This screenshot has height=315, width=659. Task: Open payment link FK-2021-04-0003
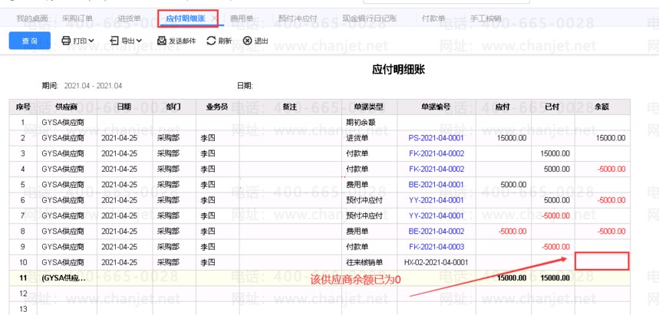(x=436, y=246)
